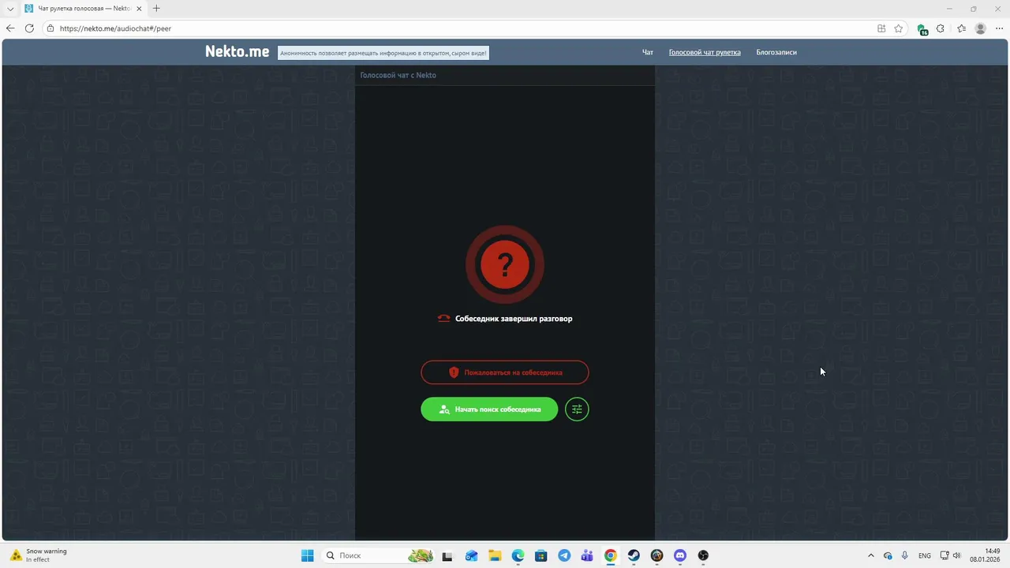
Task: Open the Windows Start menu
Action: point(308,555)
